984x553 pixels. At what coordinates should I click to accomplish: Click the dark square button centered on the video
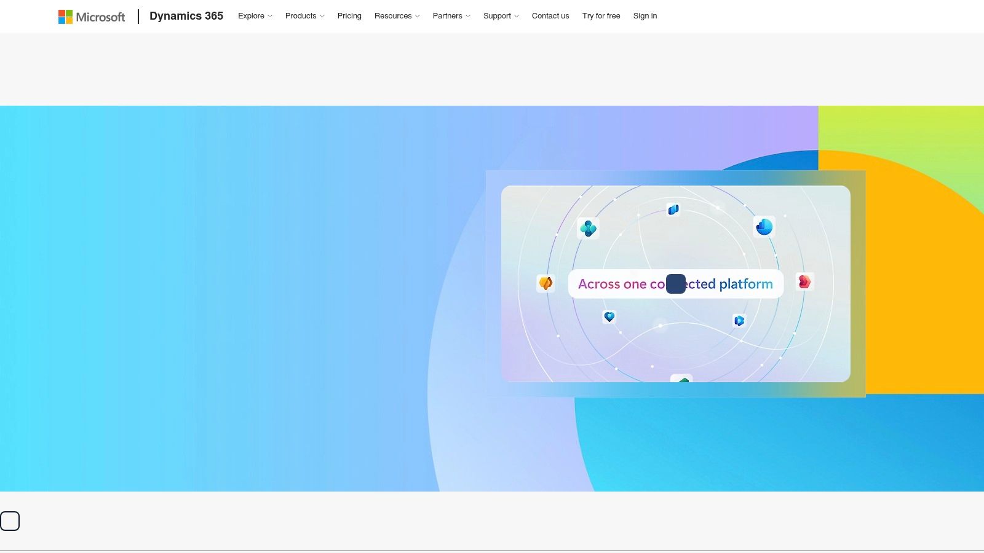click(676, 284)
